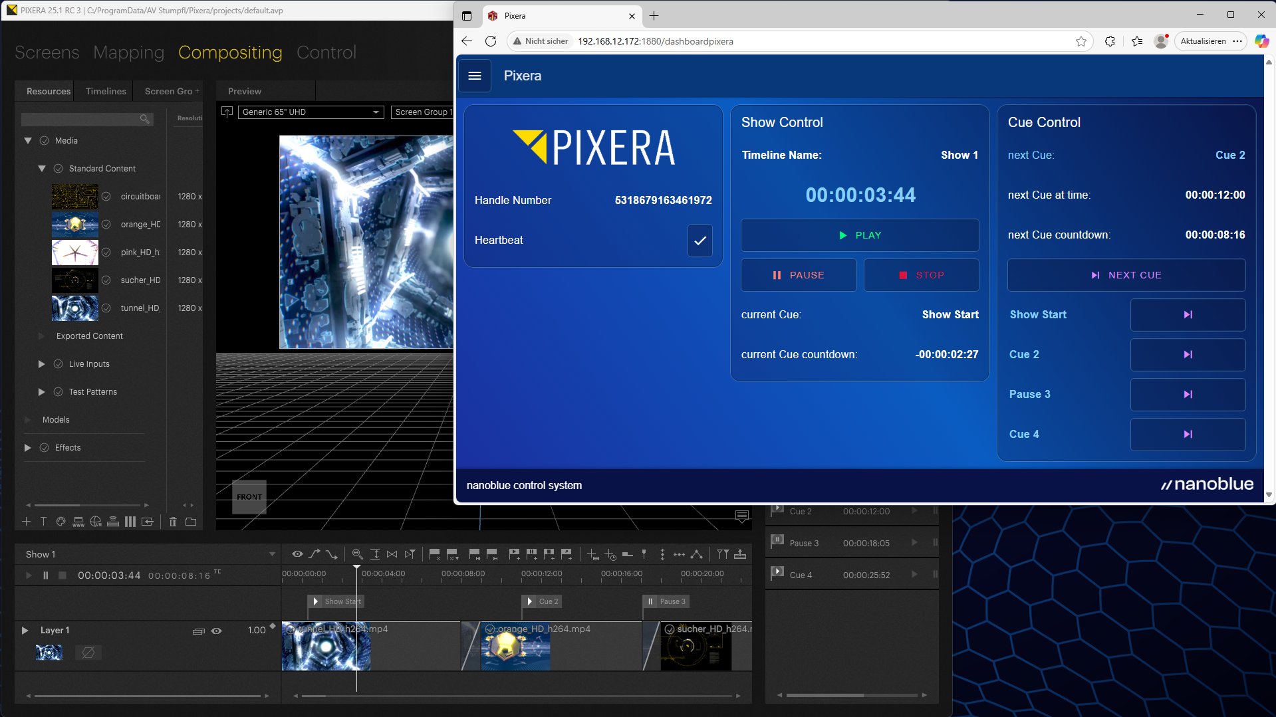The height and width of the screenshot is (717, 1276).
Task: Open the Timelines tab
Action: point(106,91)
